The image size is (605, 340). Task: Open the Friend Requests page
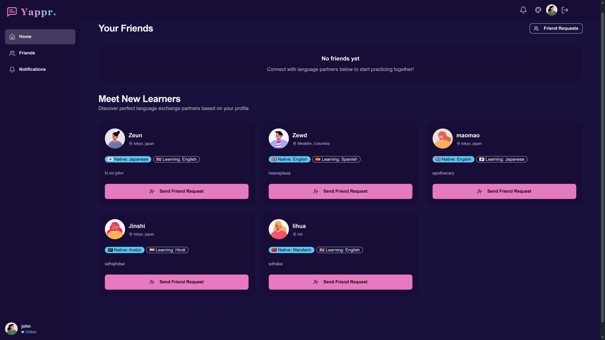coord(556,28)
